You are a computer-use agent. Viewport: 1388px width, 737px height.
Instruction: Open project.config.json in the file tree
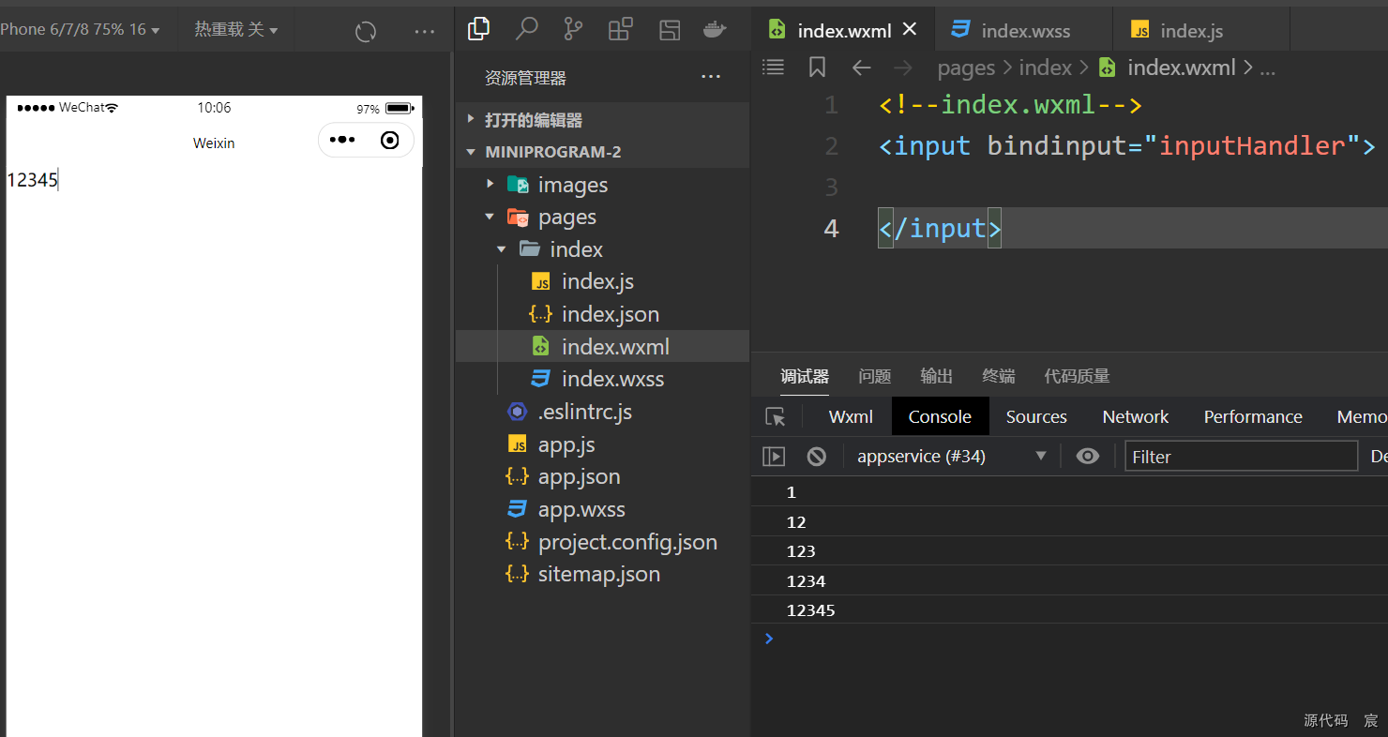point(602,542)
